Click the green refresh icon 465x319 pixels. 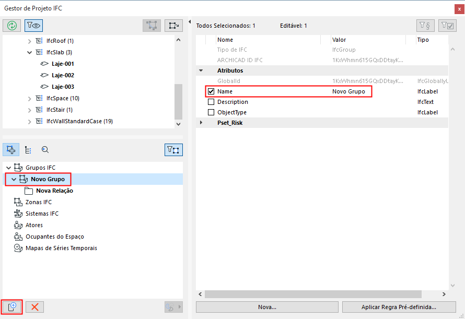tap(11, 25)
